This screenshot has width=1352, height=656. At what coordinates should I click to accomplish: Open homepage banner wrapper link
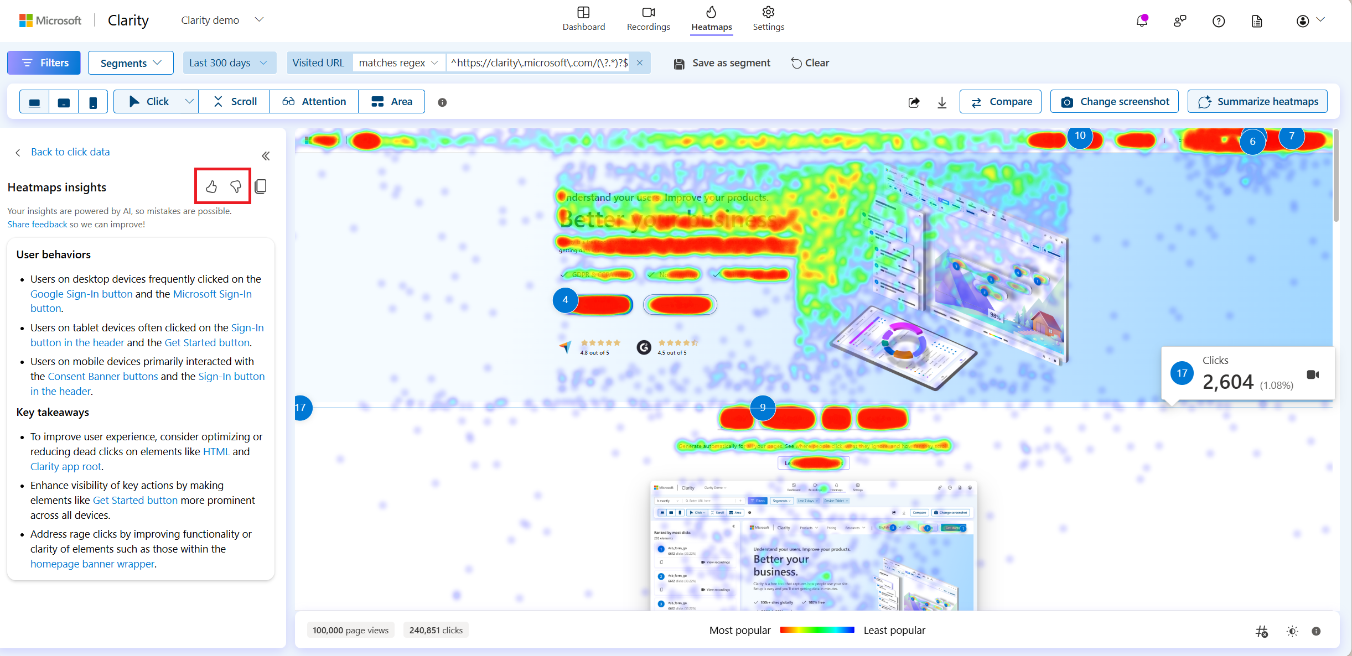pos(92,564)
